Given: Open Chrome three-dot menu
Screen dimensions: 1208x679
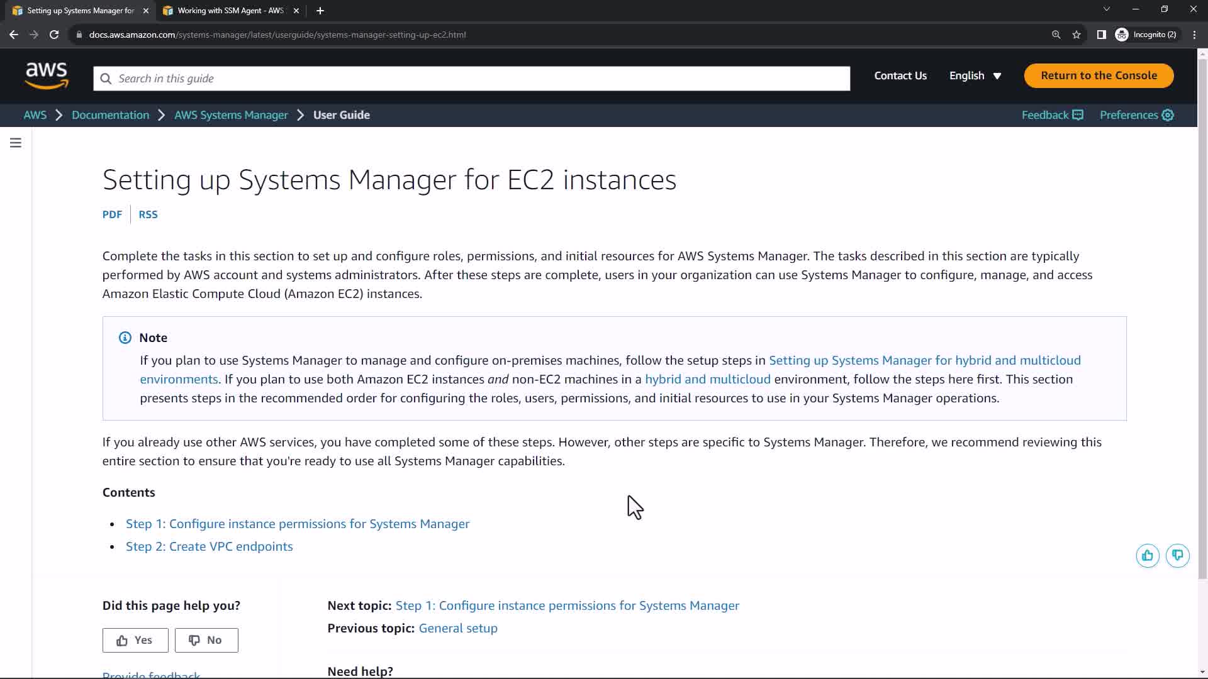Looking at the screenshot, I should [1194, 35].
